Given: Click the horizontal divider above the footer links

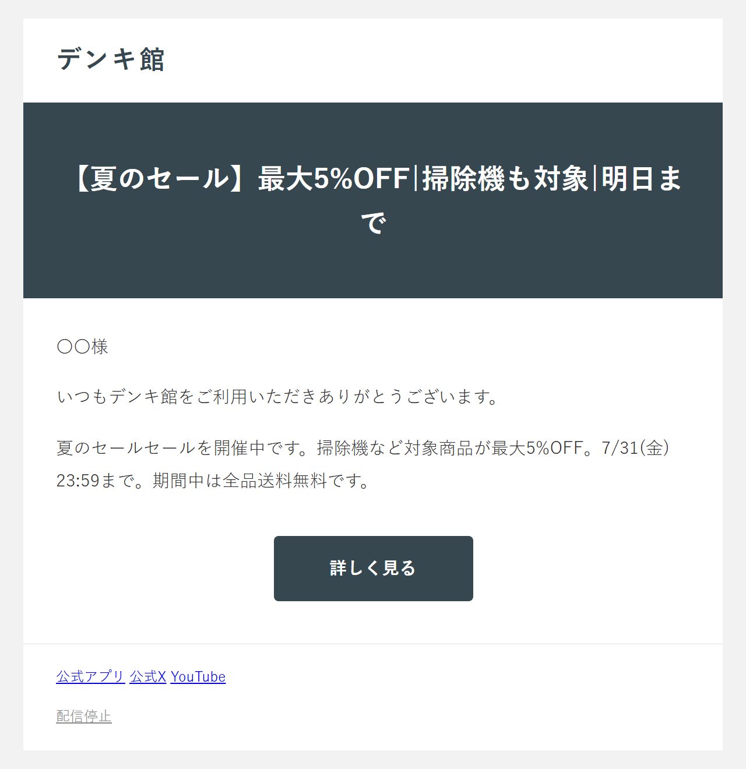Looking at the screenshot, I should 373,644.
